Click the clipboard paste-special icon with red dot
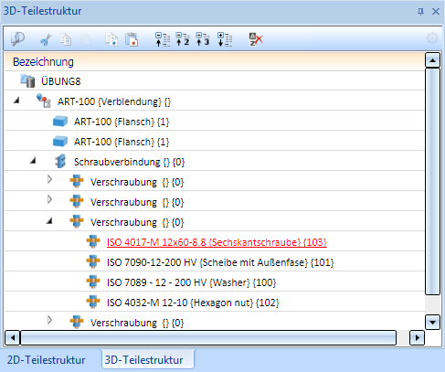445x372 pixels. pyautogui.click(x=132, y=39)
